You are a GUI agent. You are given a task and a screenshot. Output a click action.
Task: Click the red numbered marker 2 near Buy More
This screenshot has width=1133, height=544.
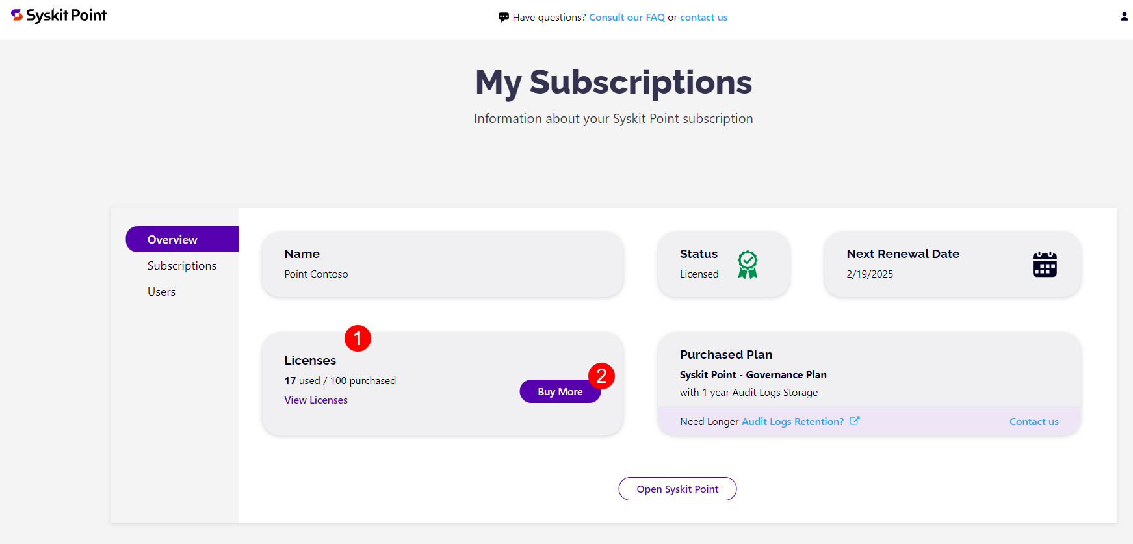point(602,376)
